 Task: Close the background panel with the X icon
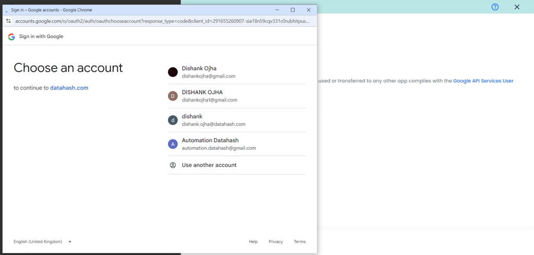click(517, 7)
